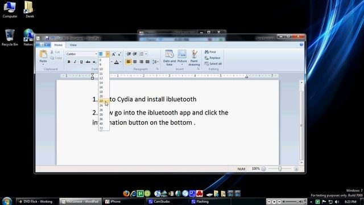Start a bulleted list
The image size is (364, 205).
(142, 54)
